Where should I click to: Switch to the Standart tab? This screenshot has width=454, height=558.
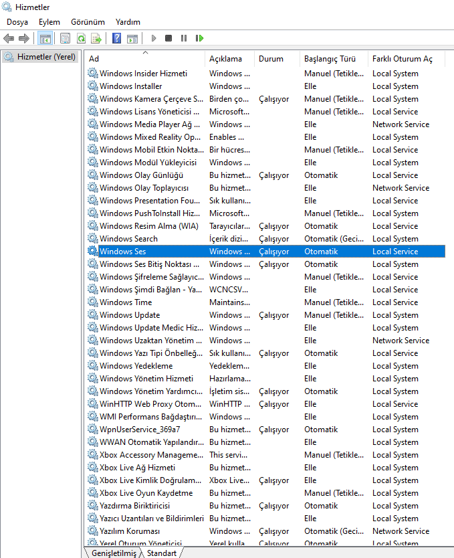pyautogui.click(x=161, y=553)
